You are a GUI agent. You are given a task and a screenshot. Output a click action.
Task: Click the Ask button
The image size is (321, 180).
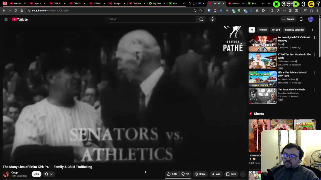pos(216,174)
